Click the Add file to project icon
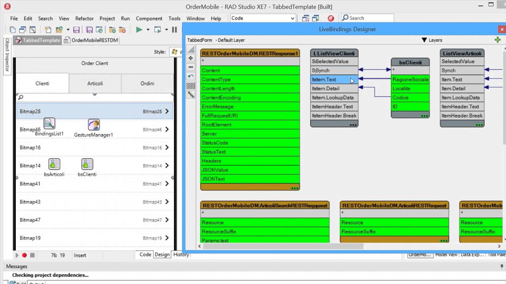506x284 pixels. [112, 30]
